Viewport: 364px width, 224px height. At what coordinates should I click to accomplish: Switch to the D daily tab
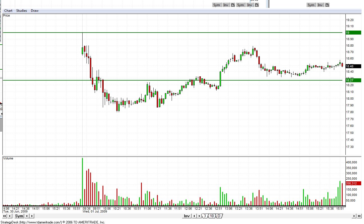219,216
